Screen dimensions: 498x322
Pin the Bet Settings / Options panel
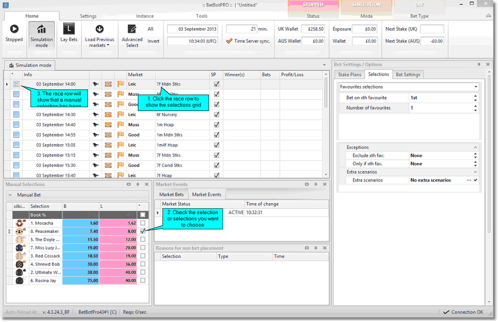[x=479, y=65]
